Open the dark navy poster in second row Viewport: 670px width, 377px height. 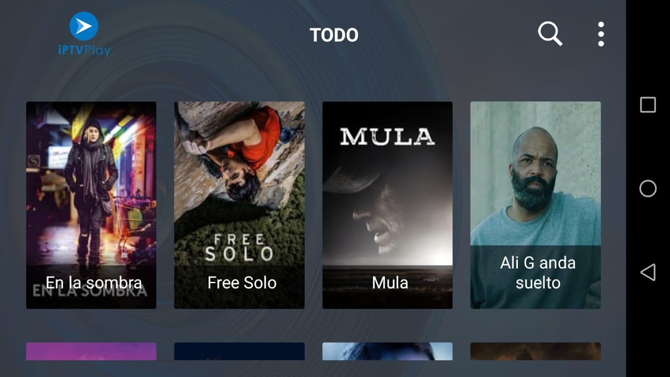pyautogui.click(x=239, y=352)
